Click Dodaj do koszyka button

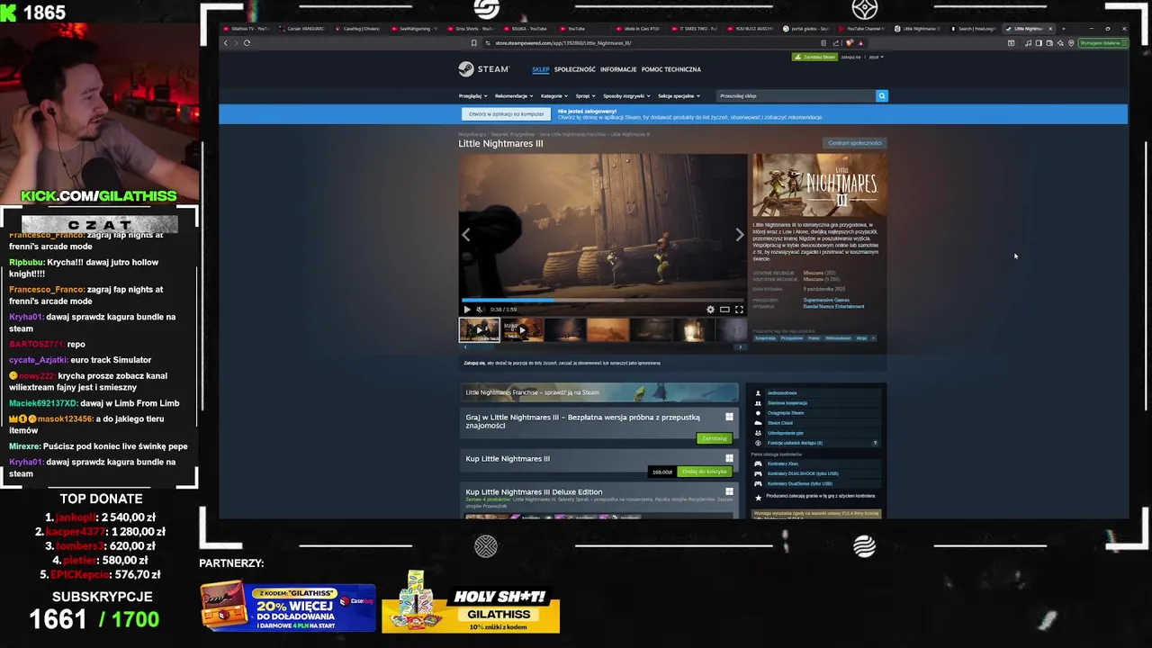[704, 472]
